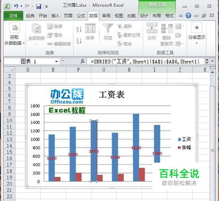Click the Consolidate icon in 数据工具

(x=178, y=35)
